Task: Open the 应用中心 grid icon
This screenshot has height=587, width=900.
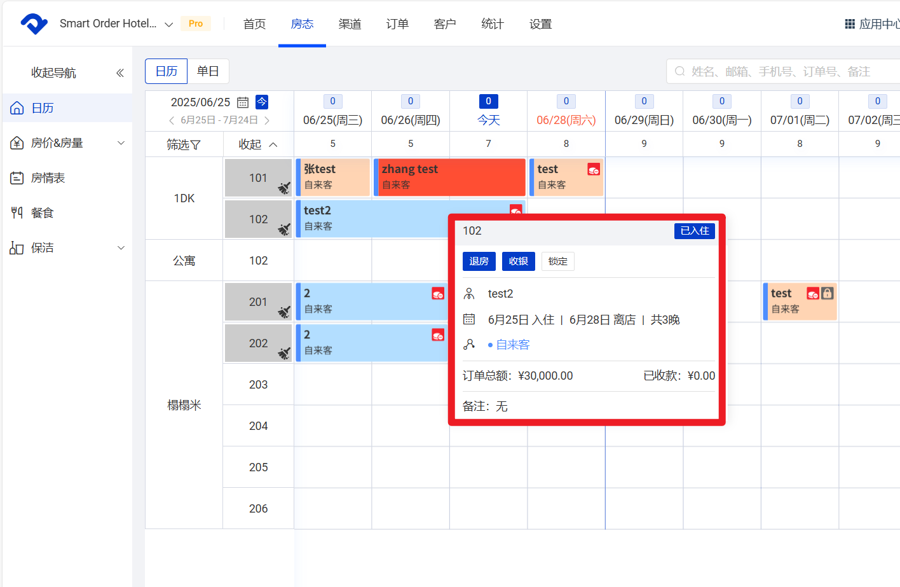Action: click(850, 24)
